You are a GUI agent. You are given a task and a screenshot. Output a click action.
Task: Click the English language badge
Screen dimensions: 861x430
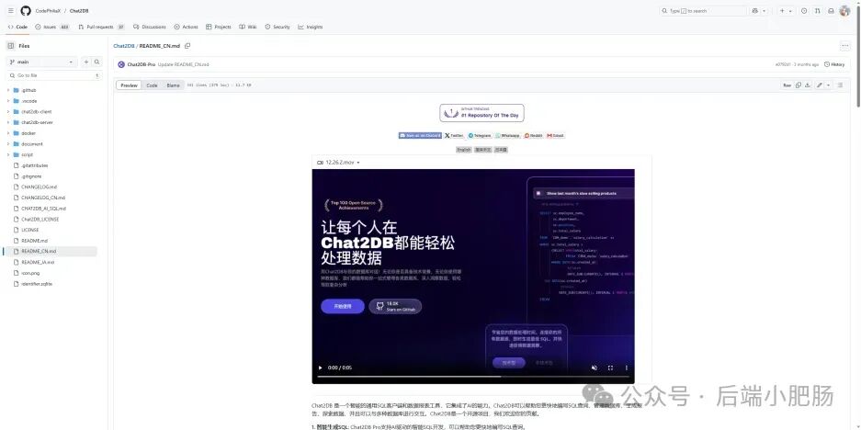(x=464, y=150)
